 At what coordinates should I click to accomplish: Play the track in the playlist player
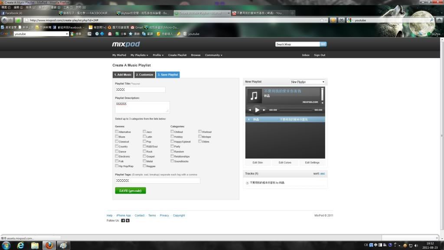coord(257,110)
